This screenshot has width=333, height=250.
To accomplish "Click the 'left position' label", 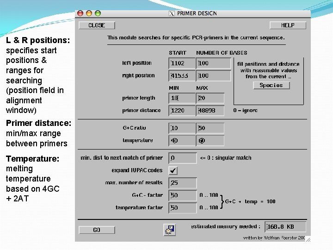I will click(137, 63).
